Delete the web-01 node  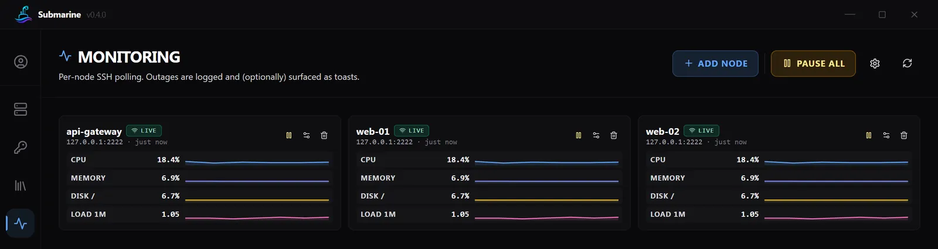click(x=614, y=135)
